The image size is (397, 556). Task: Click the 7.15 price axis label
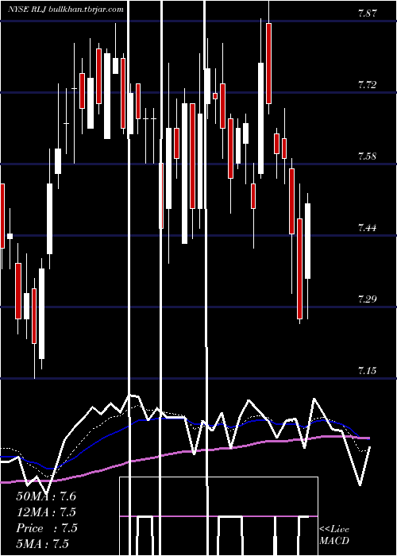click(367, 371)
